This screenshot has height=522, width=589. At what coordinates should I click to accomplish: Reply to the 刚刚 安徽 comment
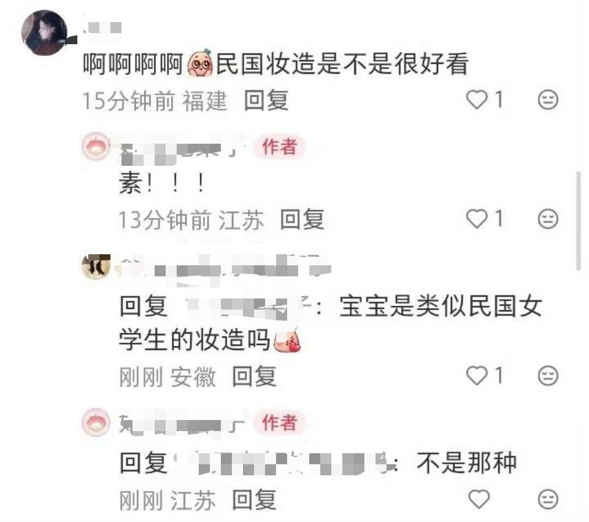pyautogui.click(x=254, y=376)
